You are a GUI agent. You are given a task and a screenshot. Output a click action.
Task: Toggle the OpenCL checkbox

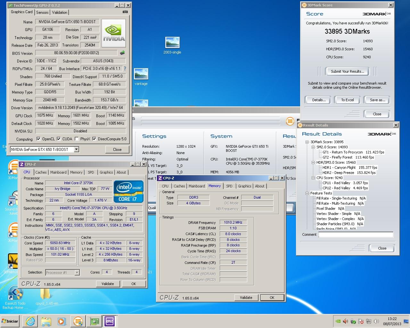coord(38,139)
